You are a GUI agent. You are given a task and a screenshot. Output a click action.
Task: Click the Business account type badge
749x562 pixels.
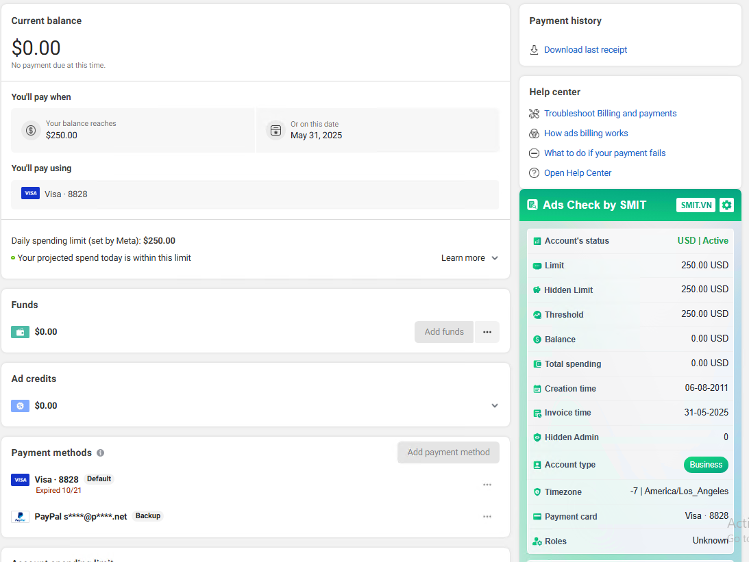[x=706, y=465]
